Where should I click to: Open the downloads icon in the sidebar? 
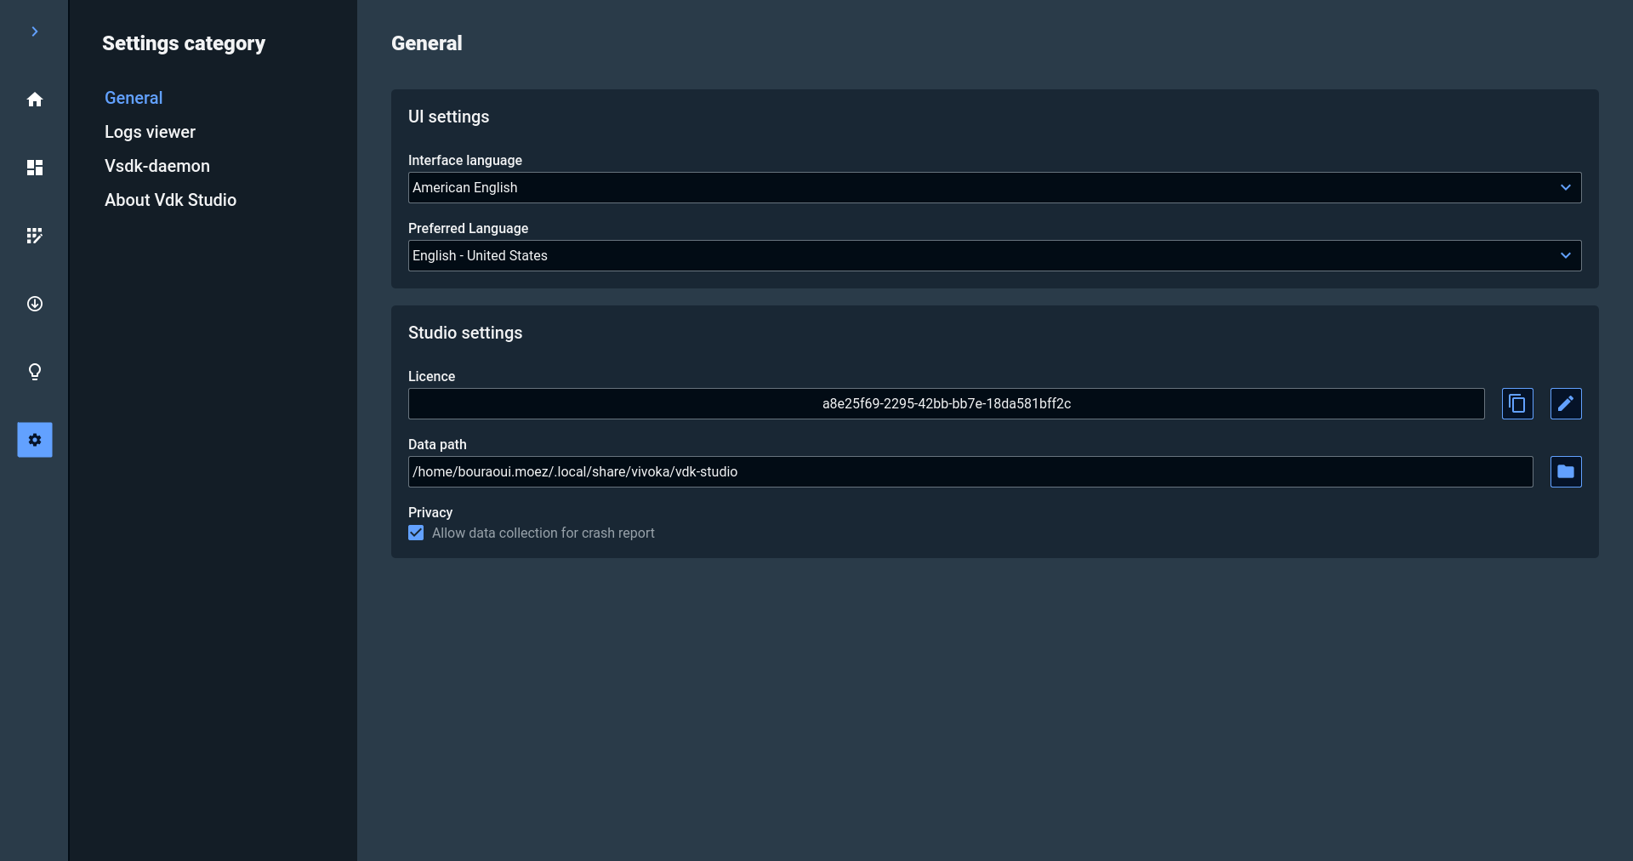[35, 304]
